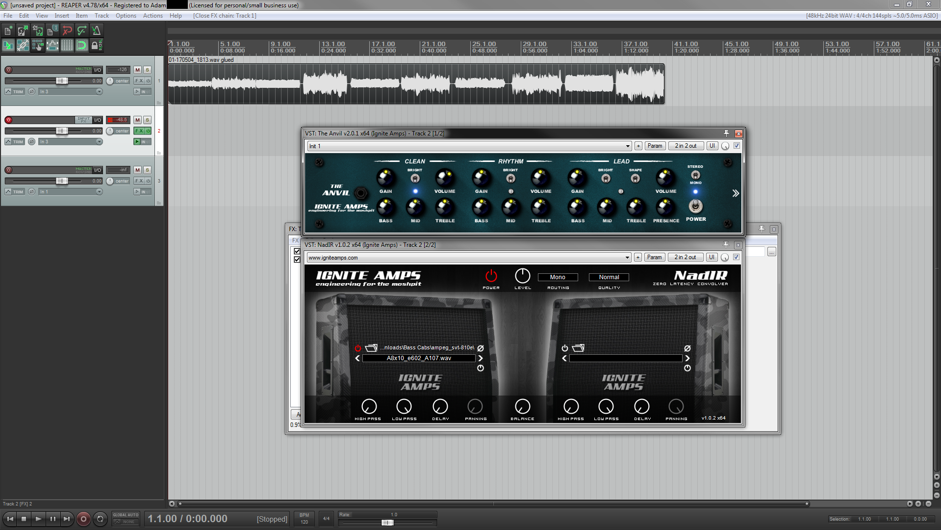This screenshot has height=530, width=941.
Task: Click the UI button in The Anvil window
Action: (x=712, y=146)
